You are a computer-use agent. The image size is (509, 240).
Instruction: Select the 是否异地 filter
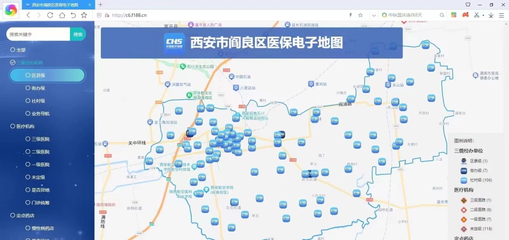click(38, 190)
